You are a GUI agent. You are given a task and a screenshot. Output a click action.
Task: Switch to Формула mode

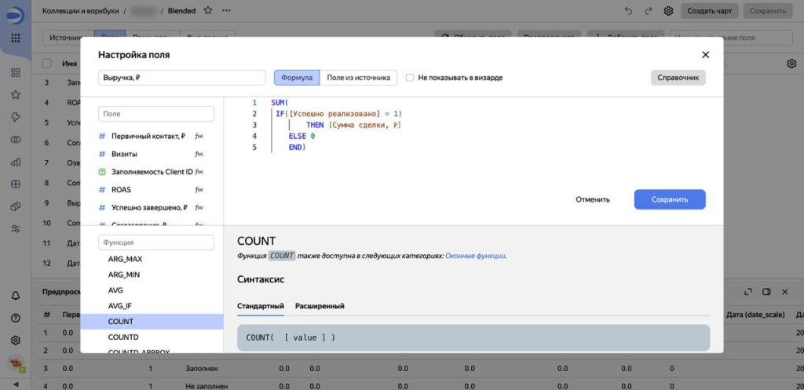click(x=297, y=78)
